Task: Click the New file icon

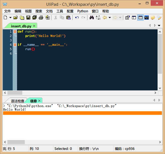Action: coord(5,18)
